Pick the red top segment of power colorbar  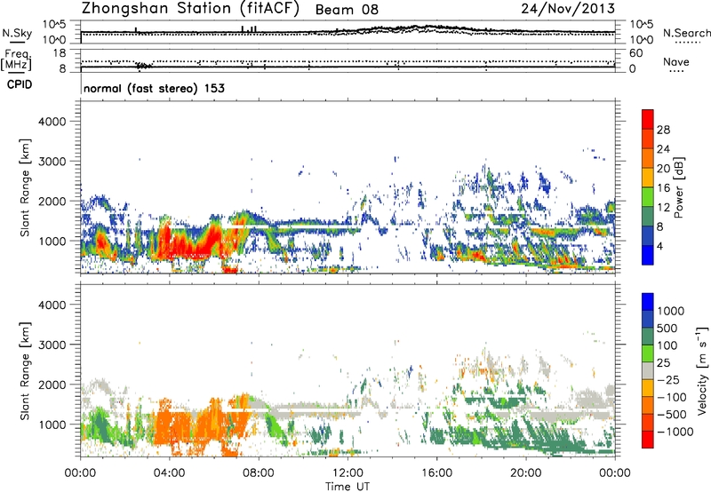pos(648,119)
